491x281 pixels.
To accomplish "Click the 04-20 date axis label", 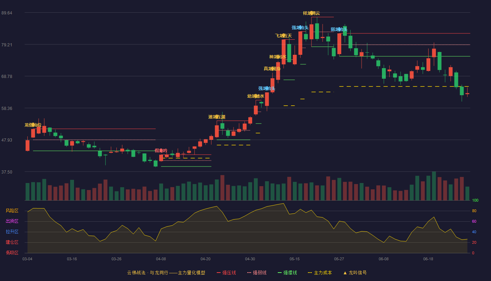I will click(206, 259).
